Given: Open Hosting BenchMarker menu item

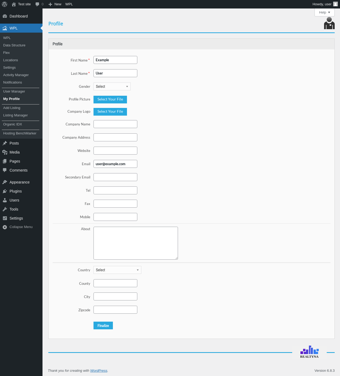Looking at the screenshot, I should click(x=20, y=133).
